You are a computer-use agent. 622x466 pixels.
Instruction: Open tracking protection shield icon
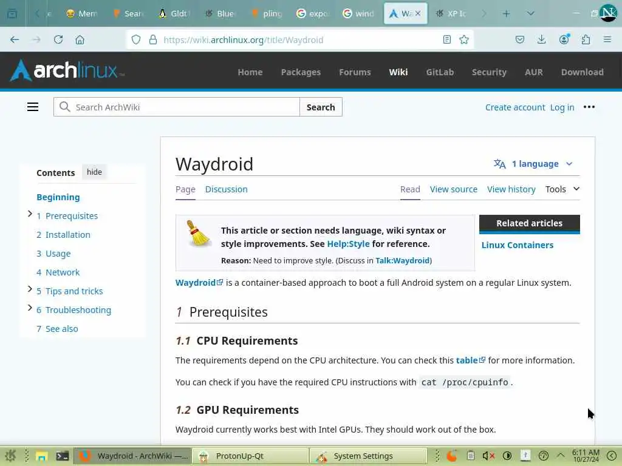click(136, 39)
